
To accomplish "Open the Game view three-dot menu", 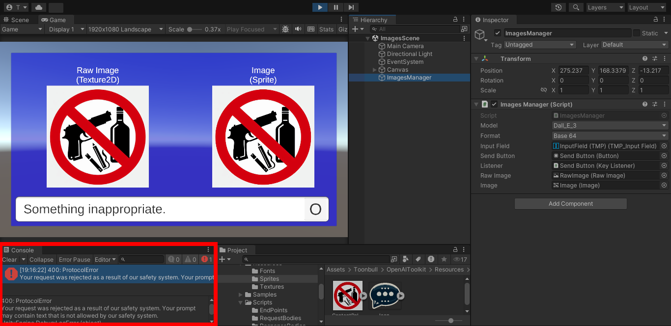I will pos(341,19).
